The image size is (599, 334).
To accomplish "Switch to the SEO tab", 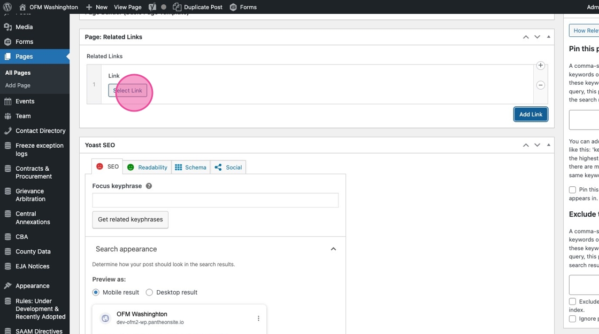I will 107,166.
